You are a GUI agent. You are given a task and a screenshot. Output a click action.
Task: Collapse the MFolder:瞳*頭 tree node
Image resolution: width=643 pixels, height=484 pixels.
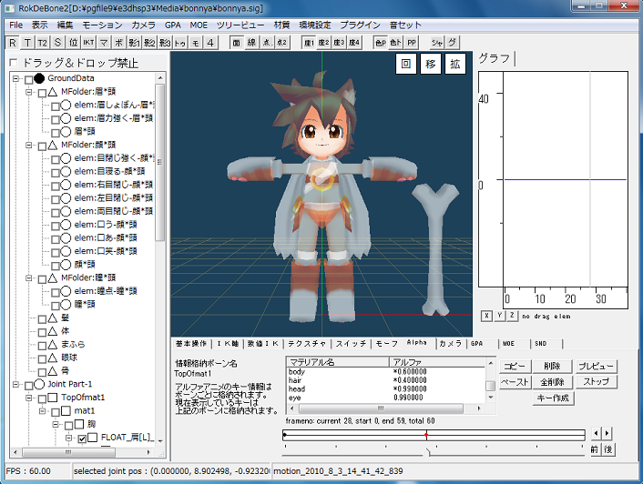tap(29, 277)
